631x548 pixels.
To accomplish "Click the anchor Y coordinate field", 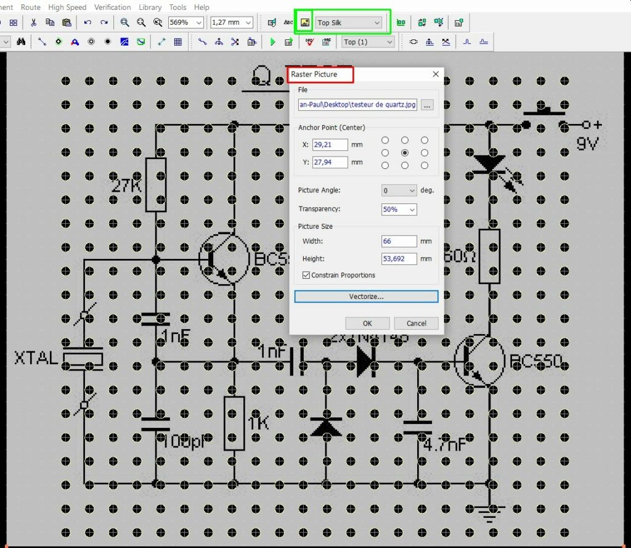I will coord(330,162).
